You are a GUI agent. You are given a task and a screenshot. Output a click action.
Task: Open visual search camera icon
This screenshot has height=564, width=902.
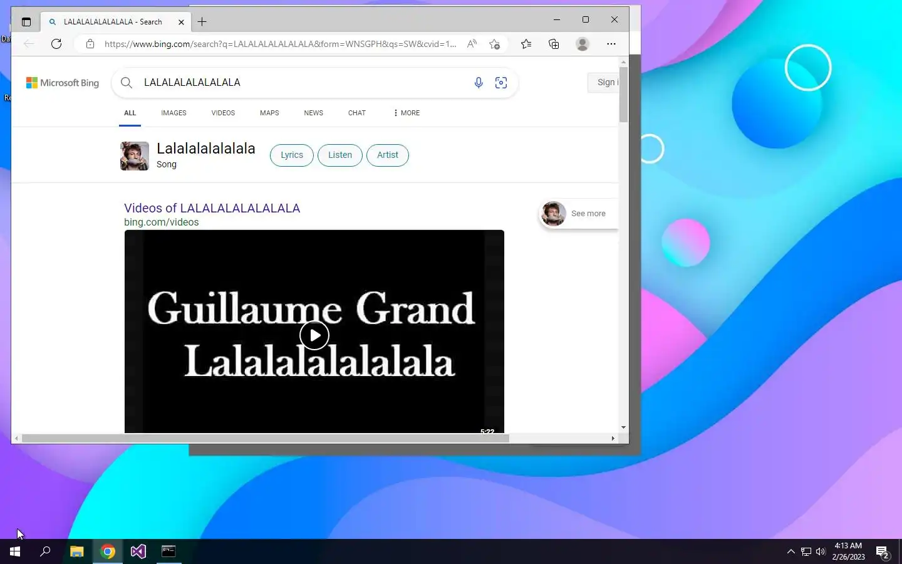(501, 83)
